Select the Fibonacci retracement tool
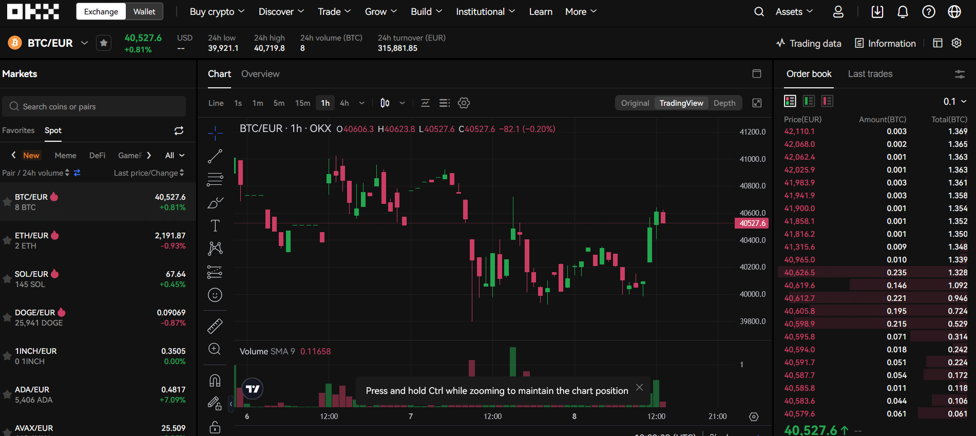Screen dimensions: 976x436 coord(215,179)
